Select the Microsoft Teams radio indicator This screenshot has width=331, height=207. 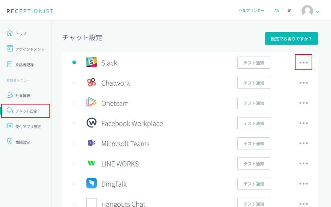click(x=74, y=143)
